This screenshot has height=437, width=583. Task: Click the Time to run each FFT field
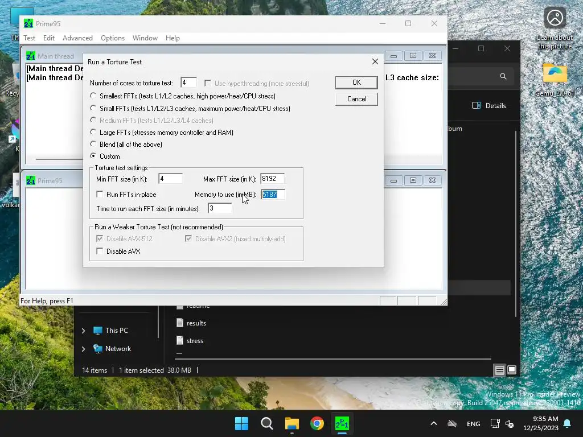point(220,208)
